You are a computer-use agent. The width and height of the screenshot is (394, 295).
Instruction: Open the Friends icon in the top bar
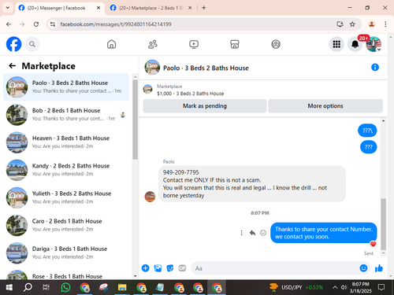click(x=153, y=44)
